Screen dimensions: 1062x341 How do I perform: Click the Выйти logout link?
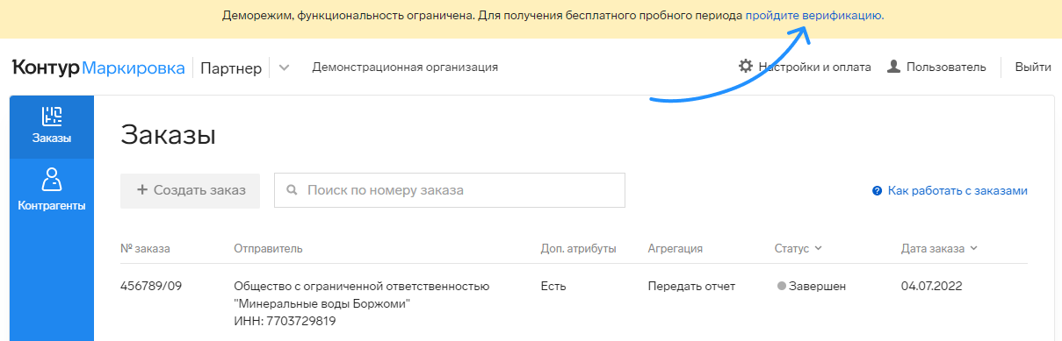[x=1033, y=67]
